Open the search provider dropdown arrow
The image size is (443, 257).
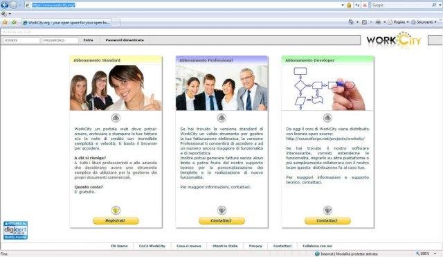click(440, 5)
